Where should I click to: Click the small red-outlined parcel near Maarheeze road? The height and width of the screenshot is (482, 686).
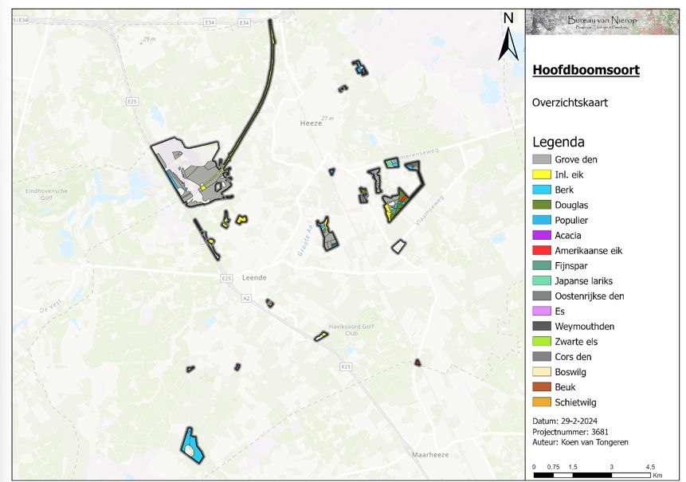pos(417,362)
